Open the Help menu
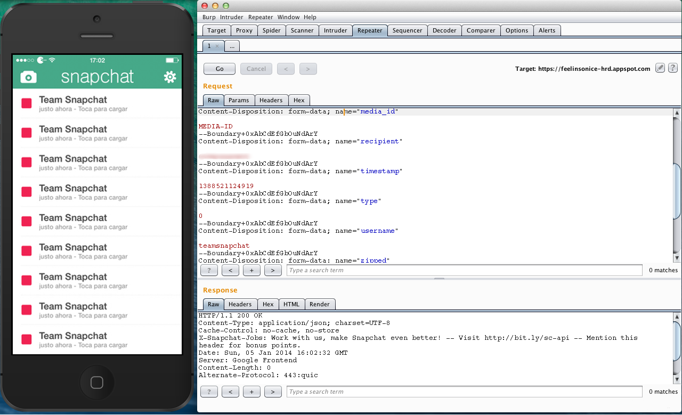This screenshot has height=415, width=682. 310,17
